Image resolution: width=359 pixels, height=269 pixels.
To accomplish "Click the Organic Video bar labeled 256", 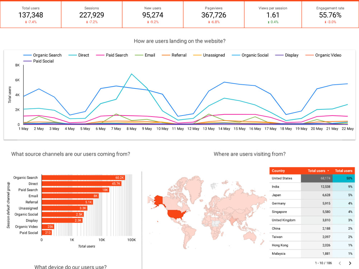I will click(x=48, y=226).
